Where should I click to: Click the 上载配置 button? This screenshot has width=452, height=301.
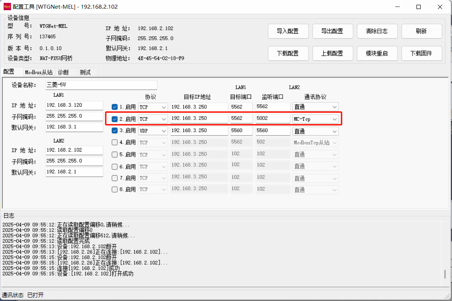click(x=333, y=53)
